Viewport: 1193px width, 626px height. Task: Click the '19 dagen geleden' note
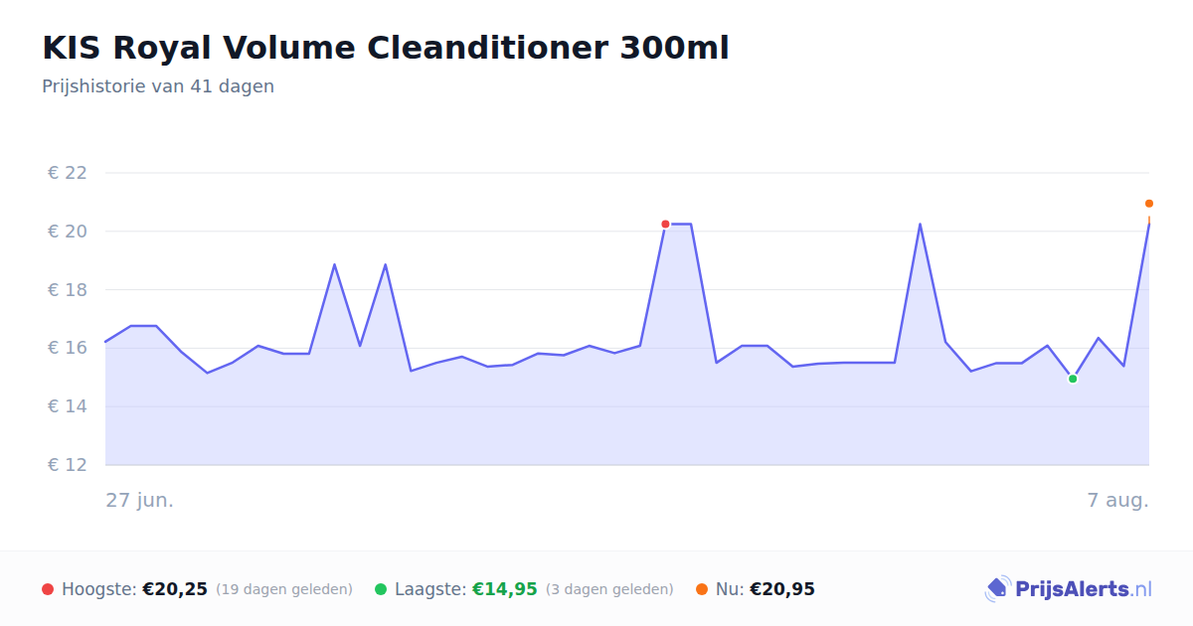pos(284,589)
